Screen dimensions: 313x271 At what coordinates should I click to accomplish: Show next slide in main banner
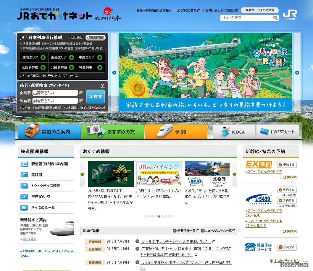pyautogui.click(x=297, y=73)
